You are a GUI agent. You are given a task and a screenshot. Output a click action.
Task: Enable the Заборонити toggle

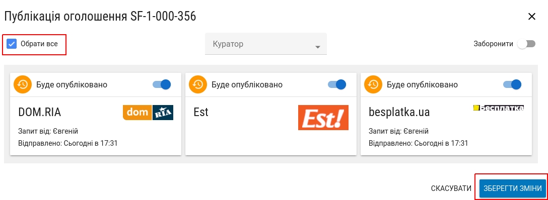click(527, 44)
